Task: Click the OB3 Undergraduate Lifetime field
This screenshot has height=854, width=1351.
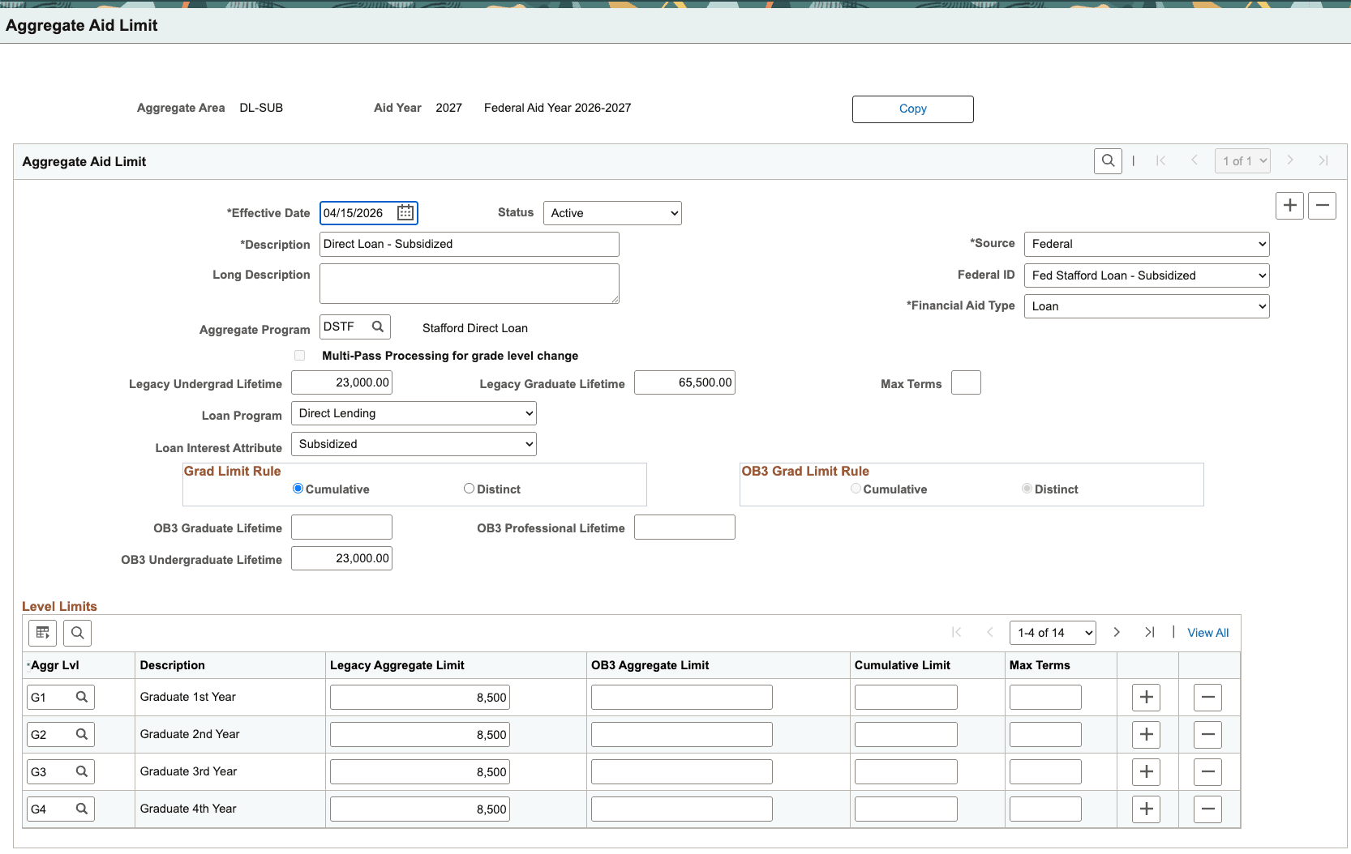Action: [x=341, y=558]
